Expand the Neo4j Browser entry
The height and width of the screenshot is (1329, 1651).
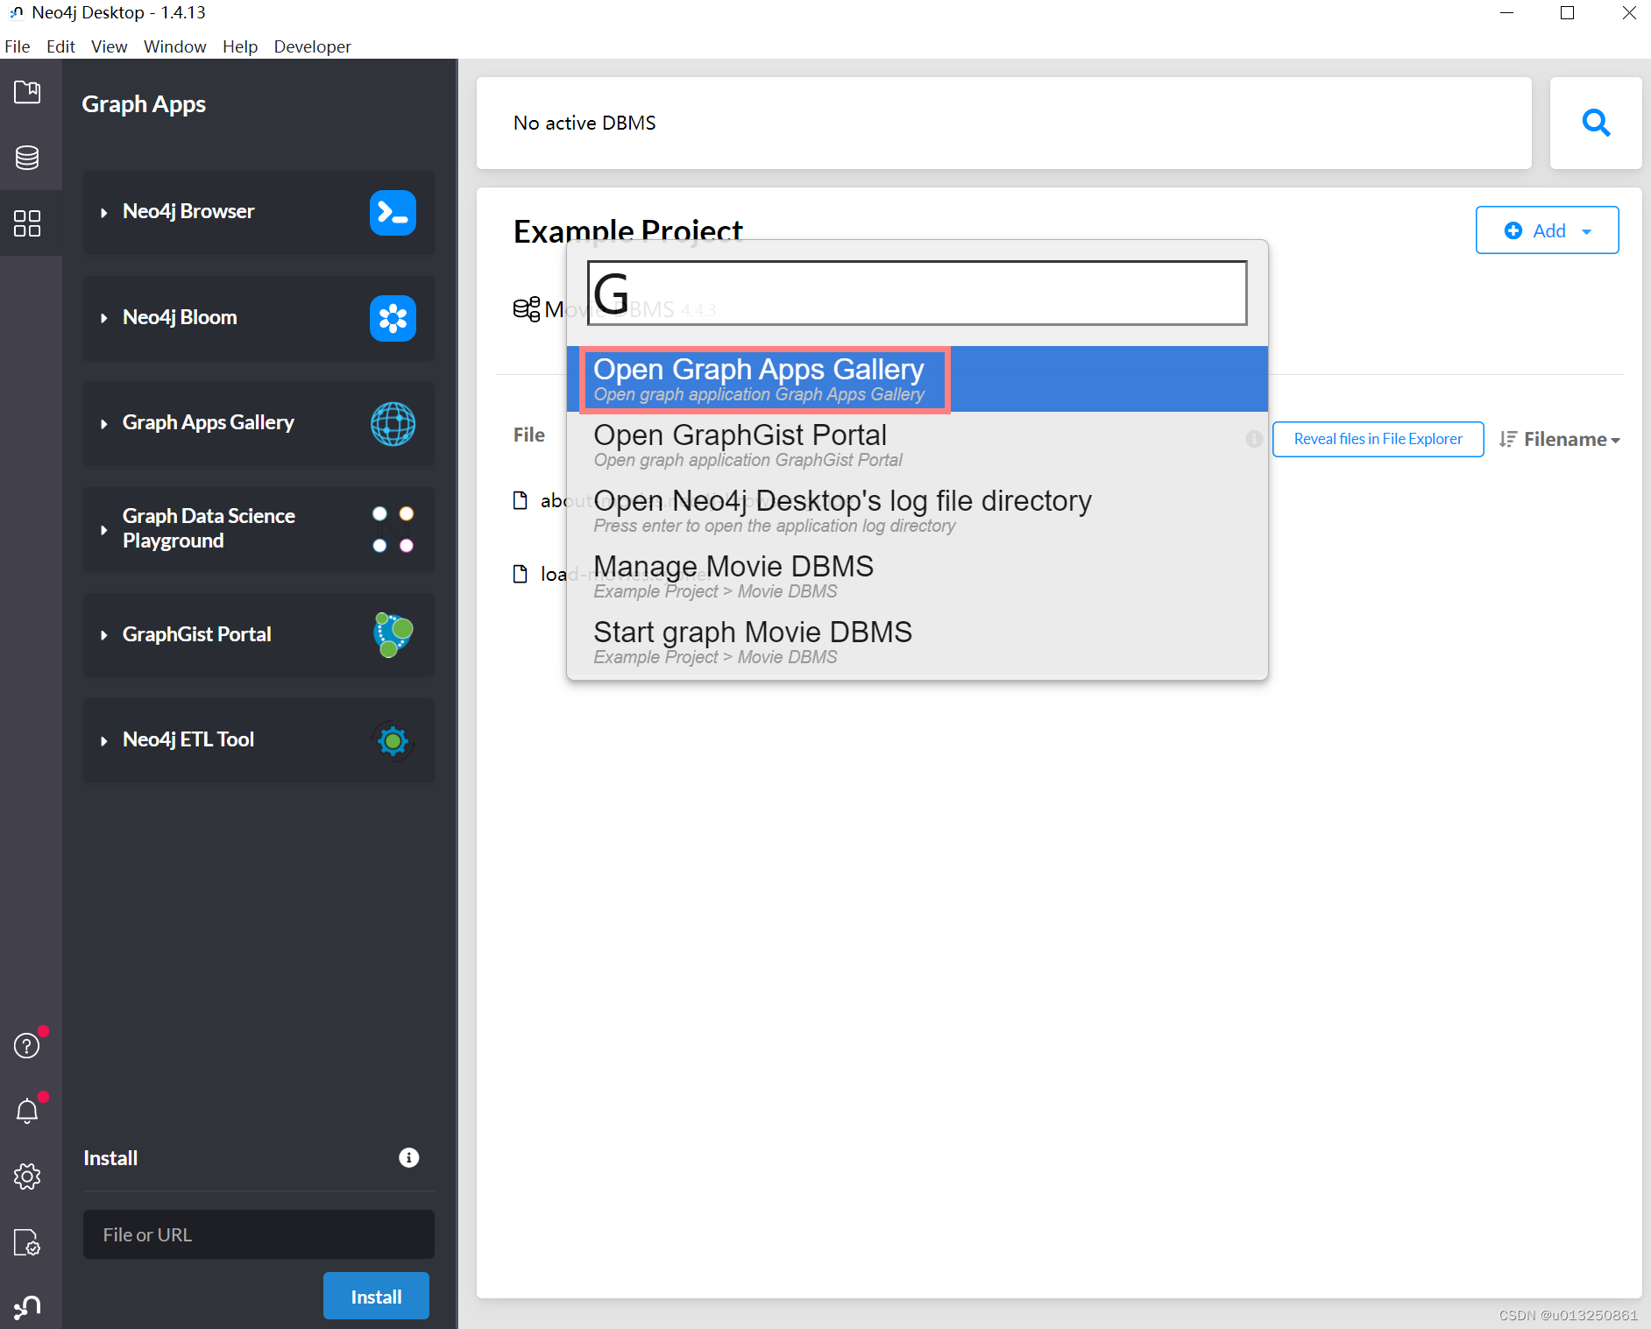pos(104,213)
